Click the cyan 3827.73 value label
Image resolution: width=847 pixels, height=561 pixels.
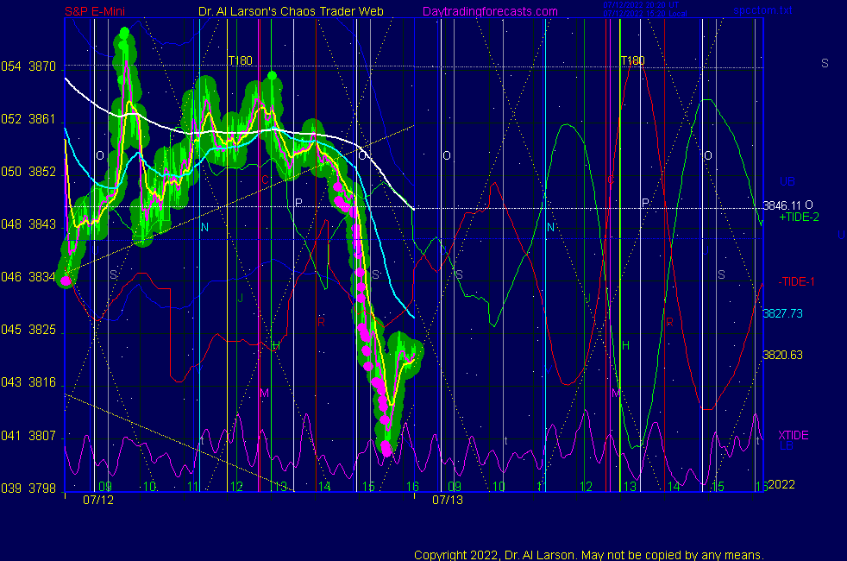click(x=782, y=313)
